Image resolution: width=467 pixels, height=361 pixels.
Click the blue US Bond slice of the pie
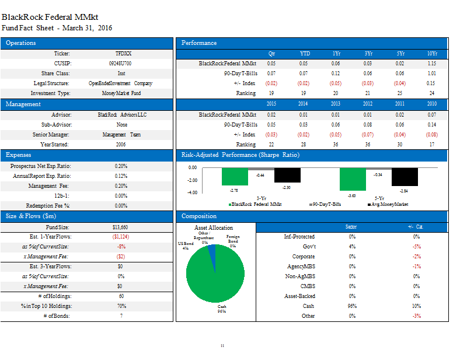[212, 253]
